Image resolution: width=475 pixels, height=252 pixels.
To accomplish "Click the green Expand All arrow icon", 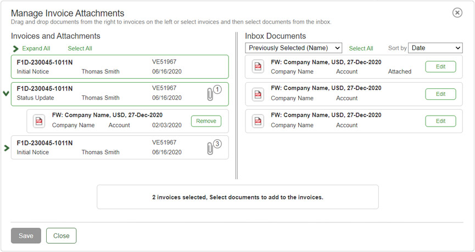I will tap(15, 49).
